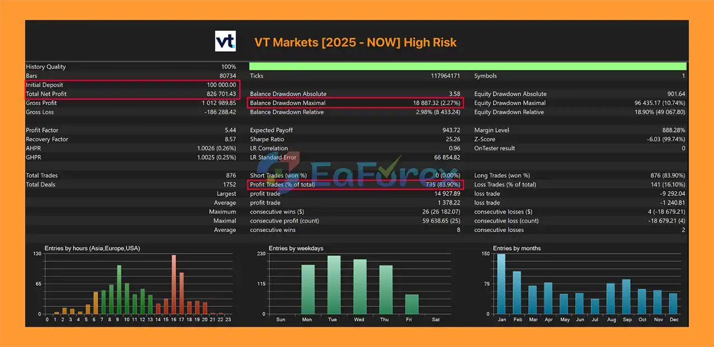Click the title 'VT Markets [2025 - NOW] High Risk'
The image size is (714, 347).
click(x=355, y=42)
